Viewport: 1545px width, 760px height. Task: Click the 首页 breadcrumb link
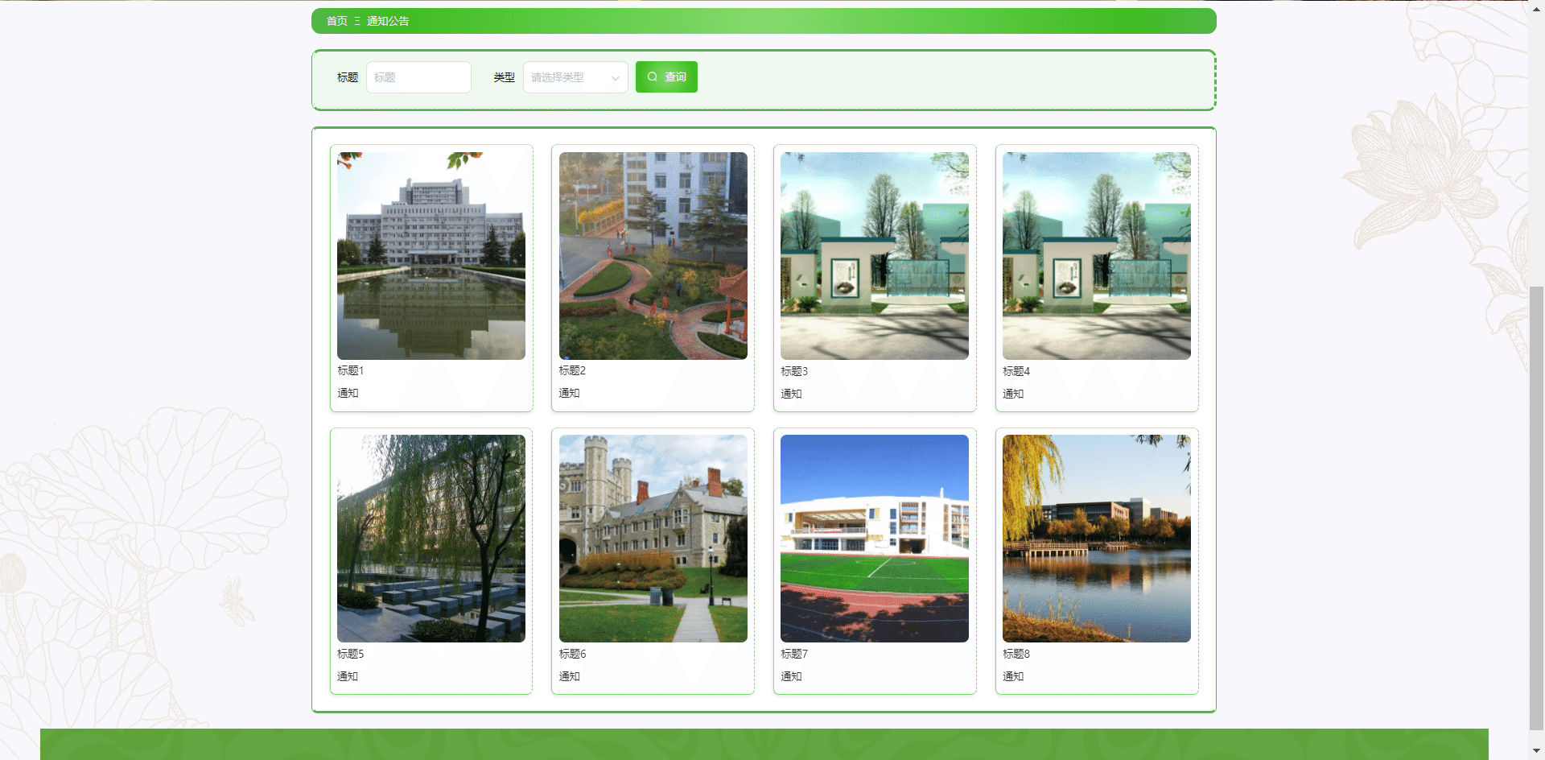click(x=336, y=21)
